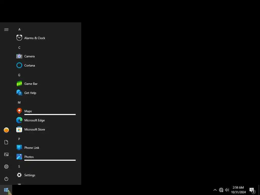Launch Cortana via its ring icon
Image resolution: width=260 pixels, height=195 pixels.
(x=19, y=65)
